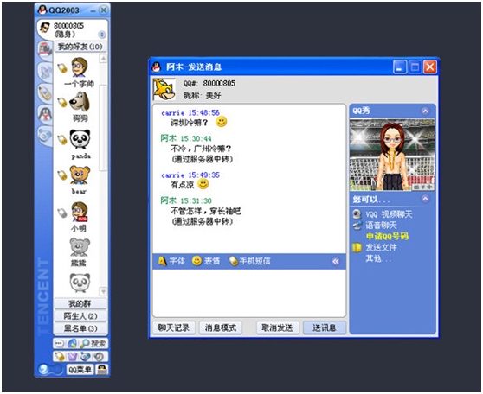
Task: Select friend bear avatar
Action: click(80, 175)
